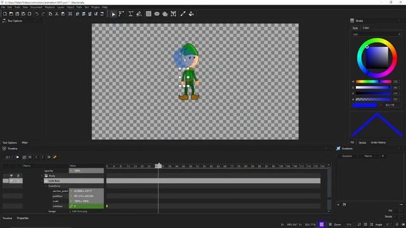Image resolution: width=406 pixels, height=228 pixels.
Task: Click the Timeline panel header icon
Action: click(x=4, y=148)
